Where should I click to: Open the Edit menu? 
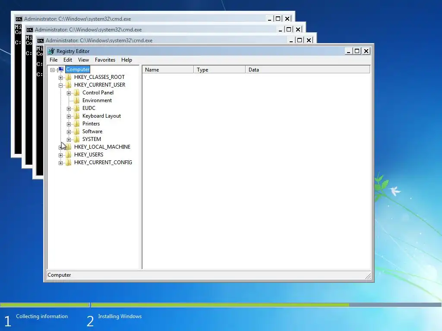[68, 60]
